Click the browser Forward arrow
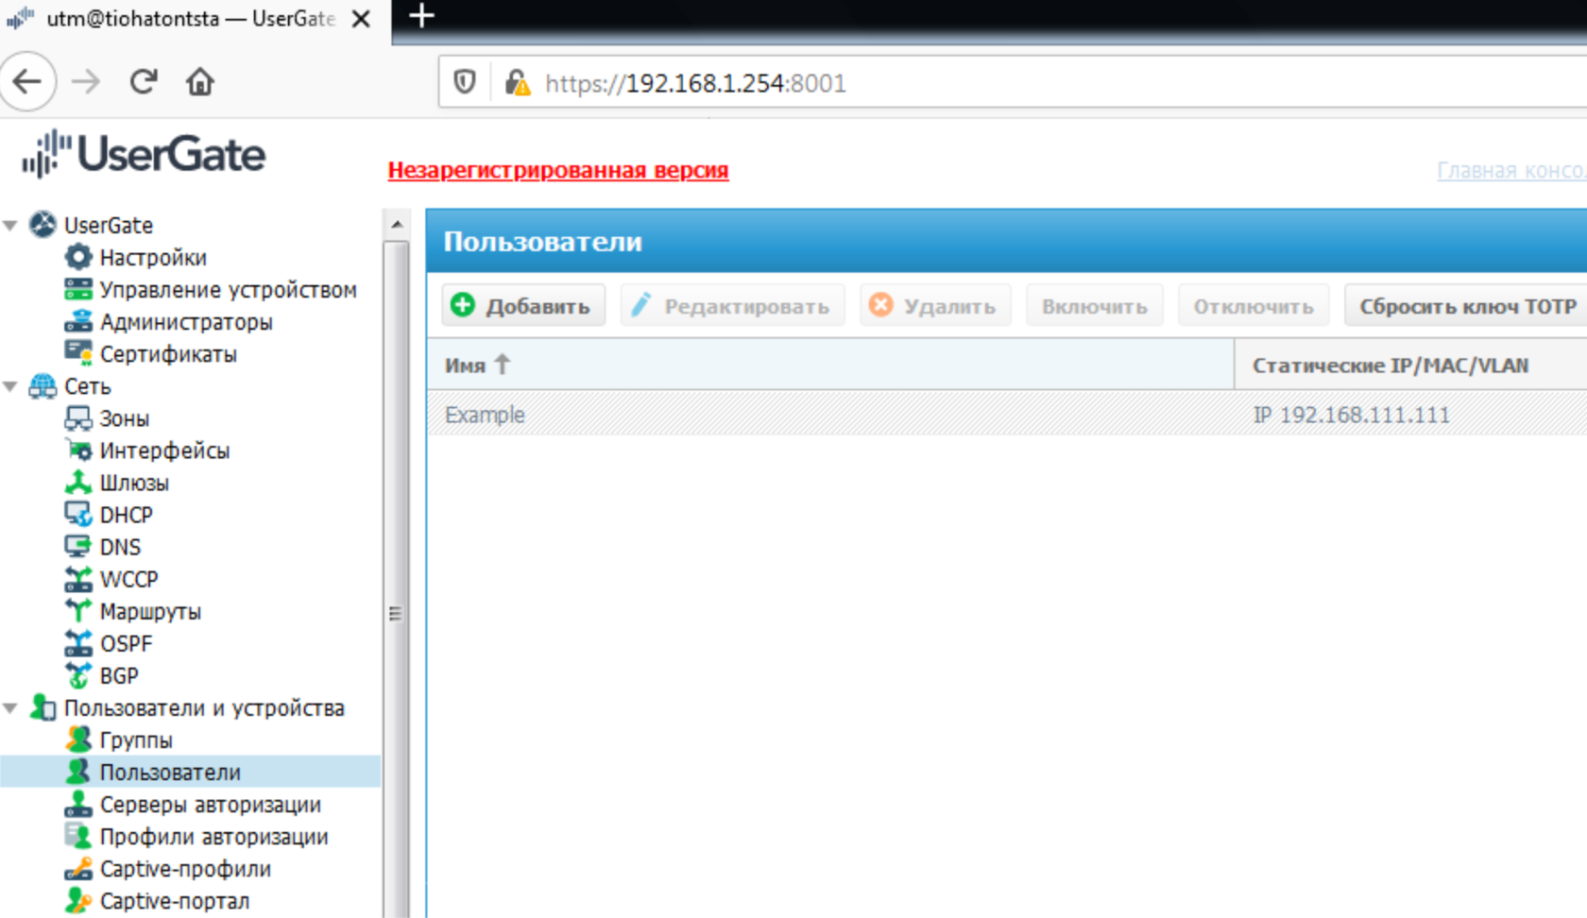This screenshot has width=1587, height=918. 86,82
